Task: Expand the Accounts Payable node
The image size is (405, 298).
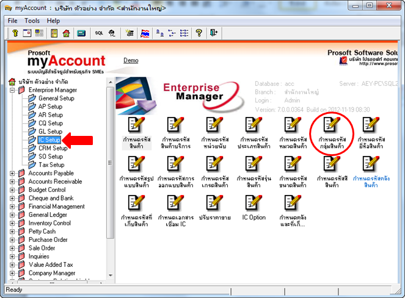Action: click(12, 174)
